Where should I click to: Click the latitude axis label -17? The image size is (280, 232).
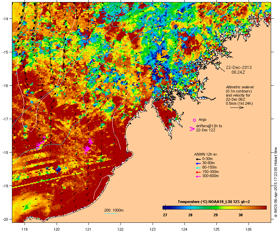coord(5,119)
